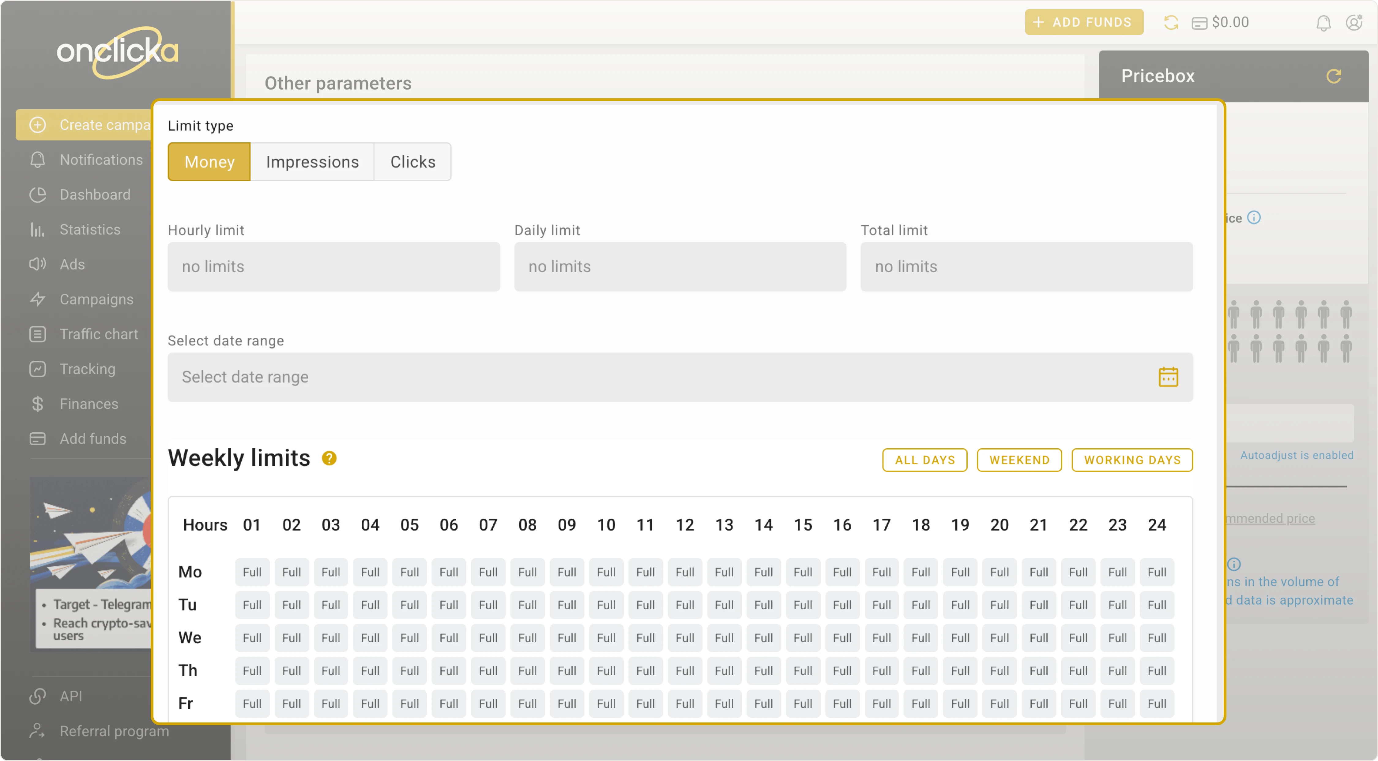
Task: Switch limit type to Clicks
Action: pyautogui.click(x=412, y=162)
